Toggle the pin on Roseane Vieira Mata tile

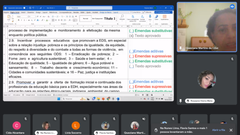point(181,101)
